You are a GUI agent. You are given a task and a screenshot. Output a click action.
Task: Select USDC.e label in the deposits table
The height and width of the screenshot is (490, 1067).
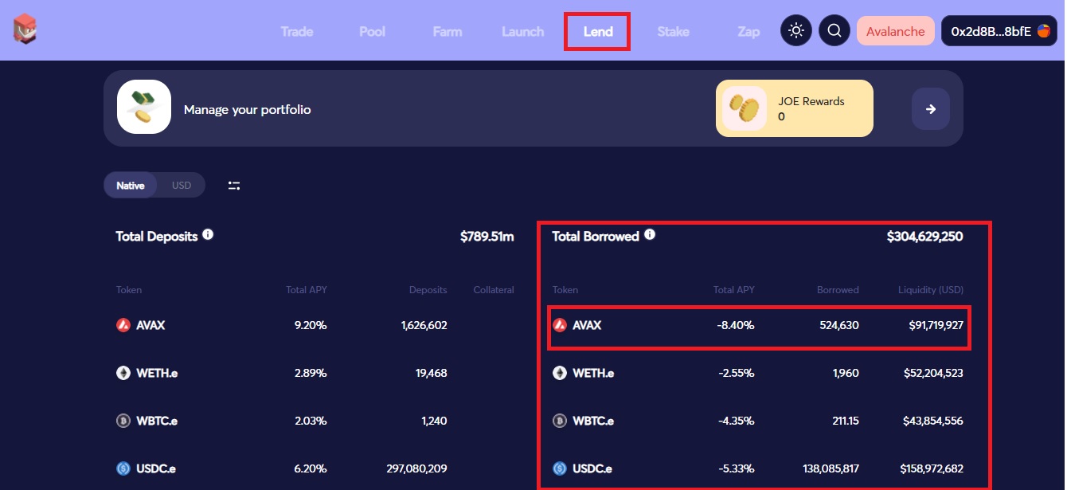pyautogui.click(x=158, y=468)
